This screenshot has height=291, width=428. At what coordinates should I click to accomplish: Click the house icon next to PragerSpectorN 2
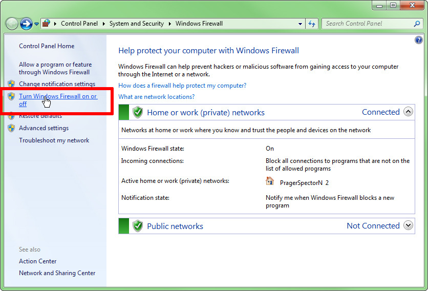point(270,181)
